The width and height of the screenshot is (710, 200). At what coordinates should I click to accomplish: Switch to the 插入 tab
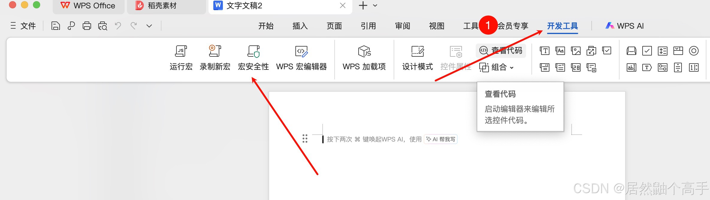click(x=300, y=26)
